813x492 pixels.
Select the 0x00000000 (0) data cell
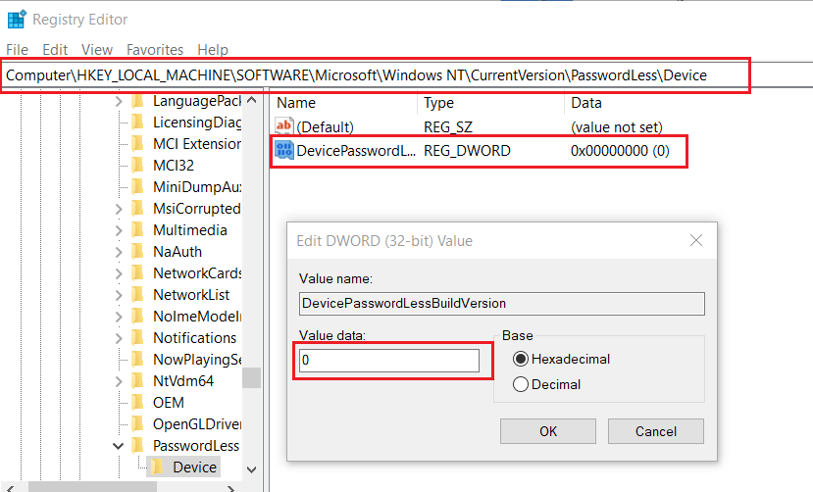620,151
